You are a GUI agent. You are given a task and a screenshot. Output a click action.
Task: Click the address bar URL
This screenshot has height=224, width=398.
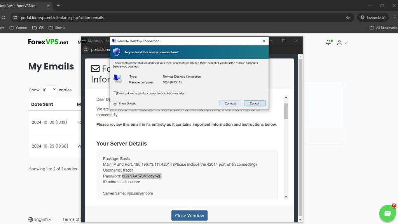(62, 17)
